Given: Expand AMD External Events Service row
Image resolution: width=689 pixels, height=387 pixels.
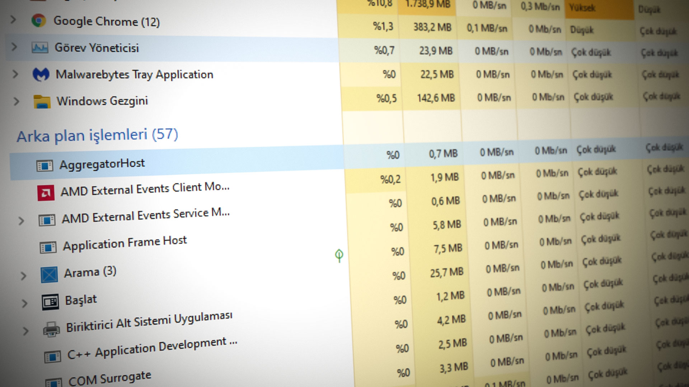Looking at the screenshot, I should (x=21, y=221).
